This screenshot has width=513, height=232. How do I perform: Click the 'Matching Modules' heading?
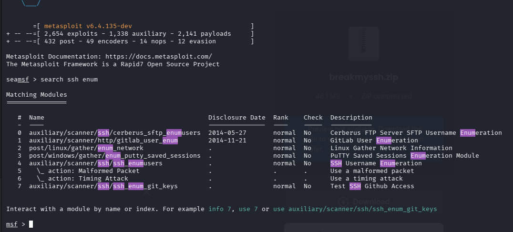37,95
